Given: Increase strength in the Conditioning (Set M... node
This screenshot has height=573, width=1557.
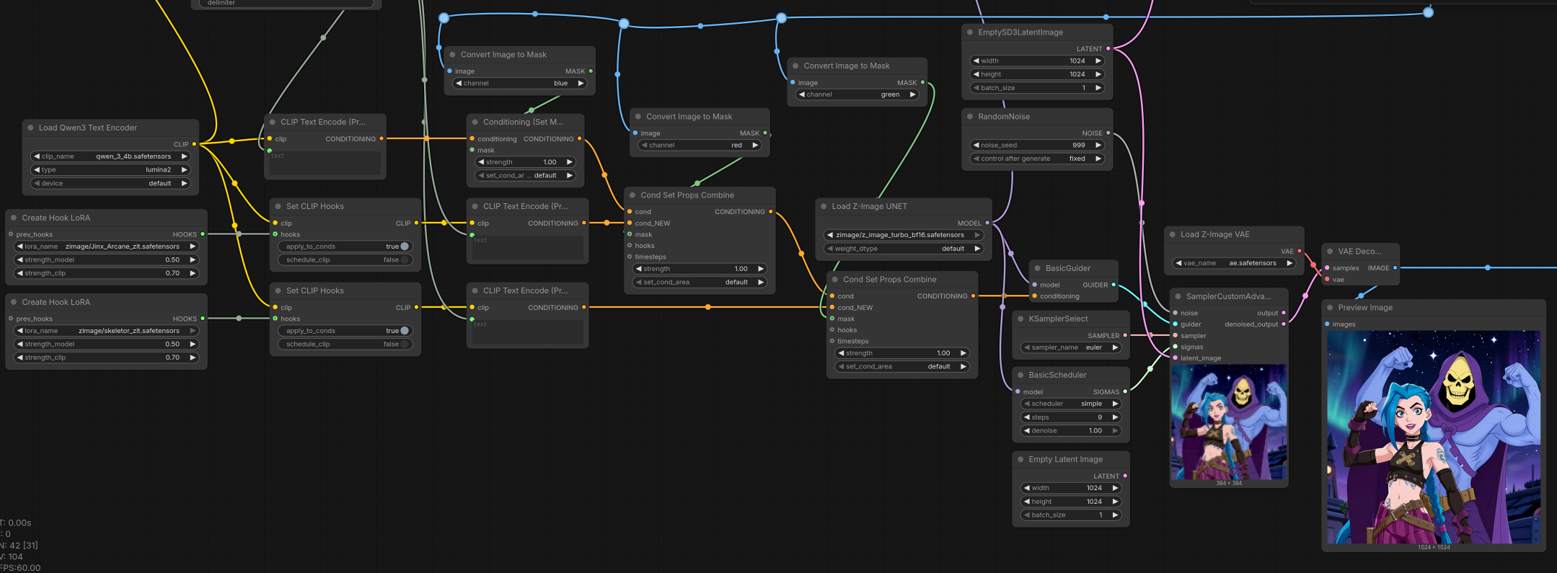Looking at the screenshot, I should tap(570, 162).
